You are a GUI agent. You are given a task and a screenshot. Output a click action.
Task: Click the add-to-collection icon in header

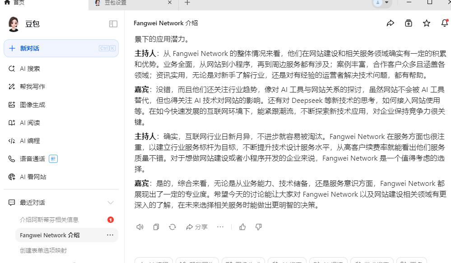[x=409, y=23]
